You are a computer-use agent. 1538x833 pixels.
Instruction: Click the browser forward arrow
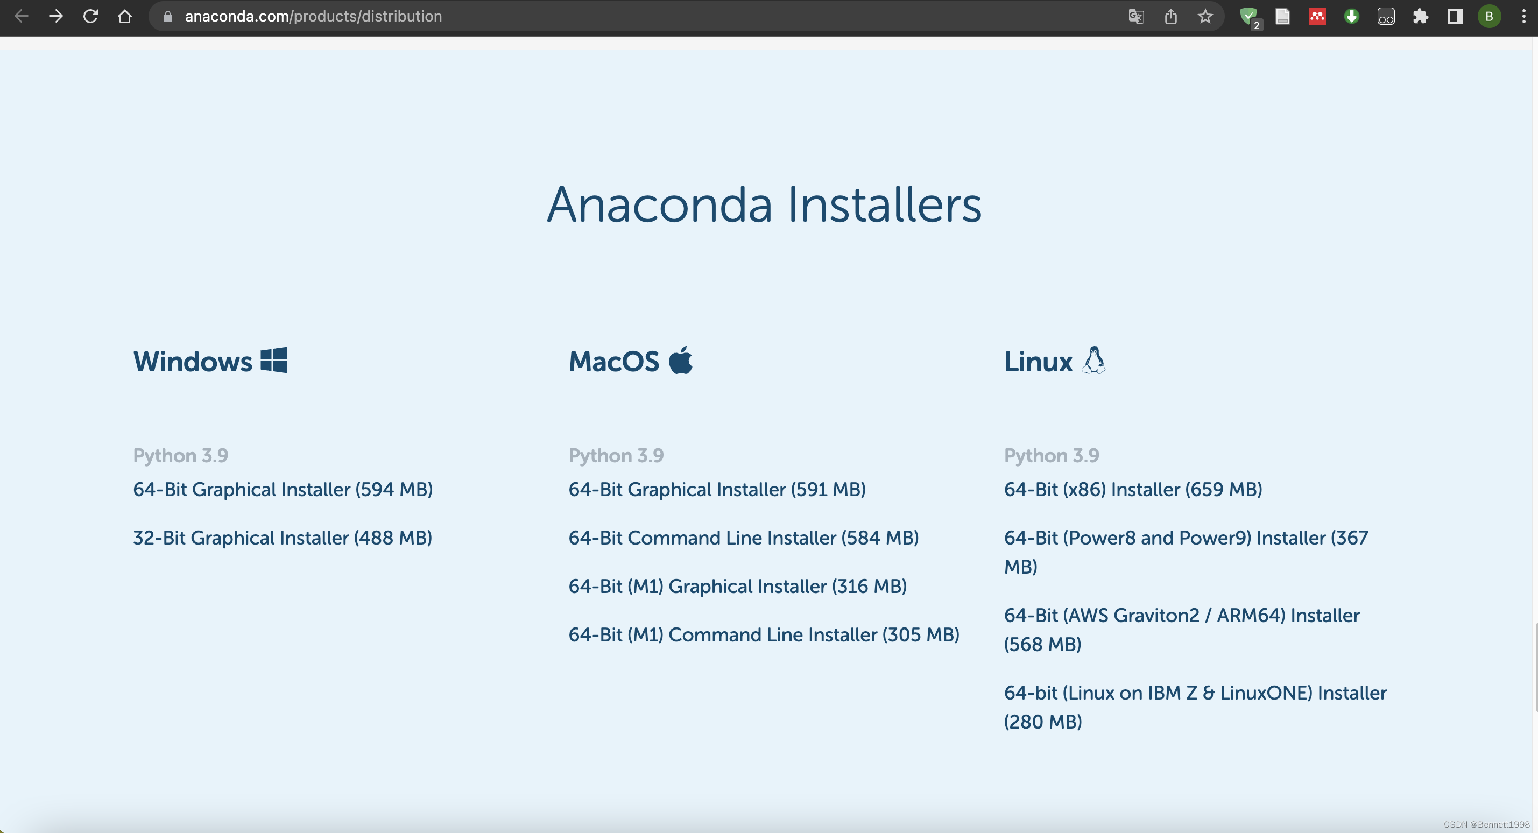point(56,16)
